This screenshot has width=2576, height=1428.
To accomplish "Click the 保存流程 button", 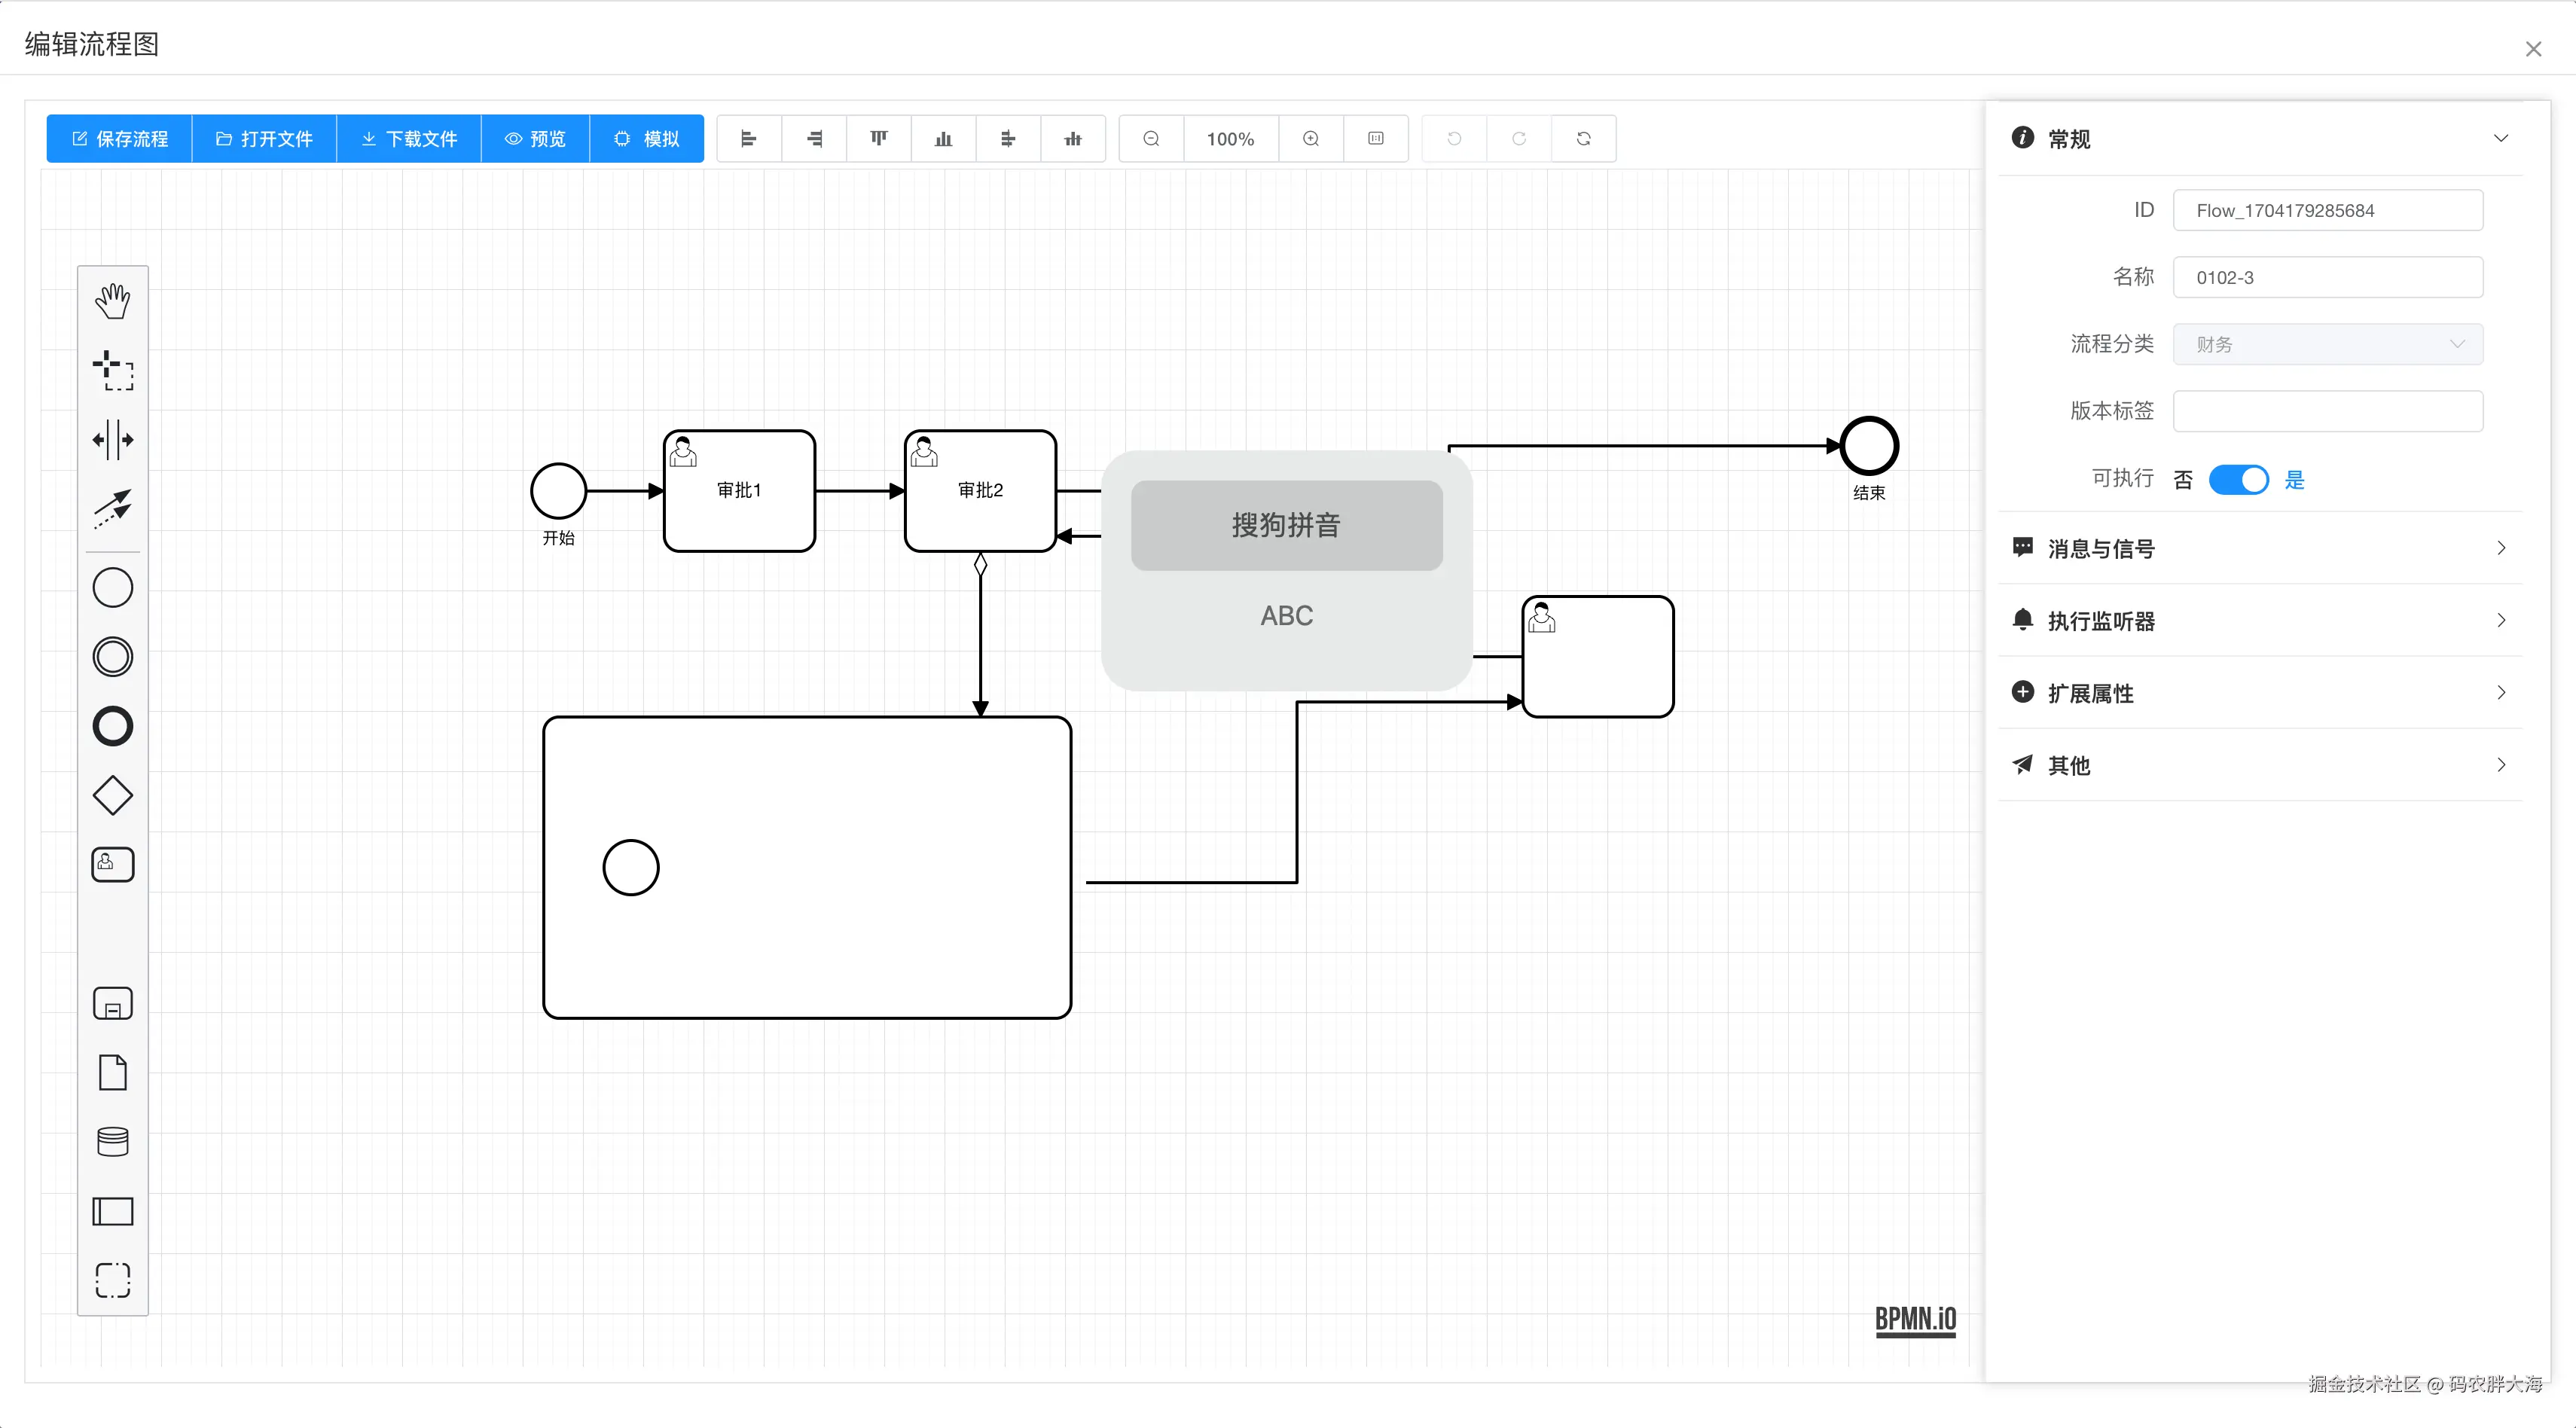I will pyautogui.click(x=119, y=139).
